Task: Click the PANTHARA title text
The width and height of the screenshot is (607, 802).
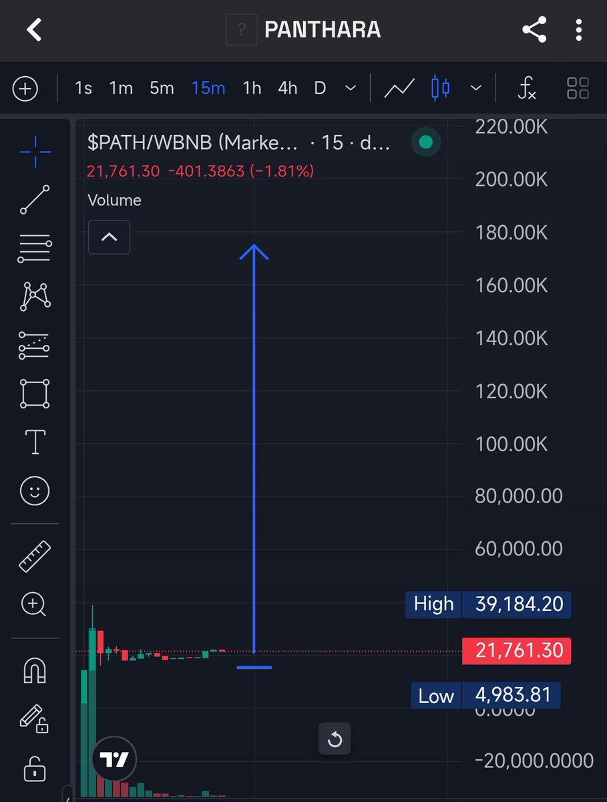Action: click(323, 30)
